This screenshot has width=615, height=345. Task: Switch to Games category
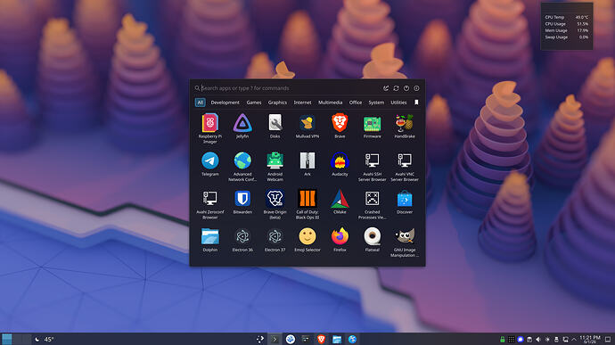[x=254, y=103]
